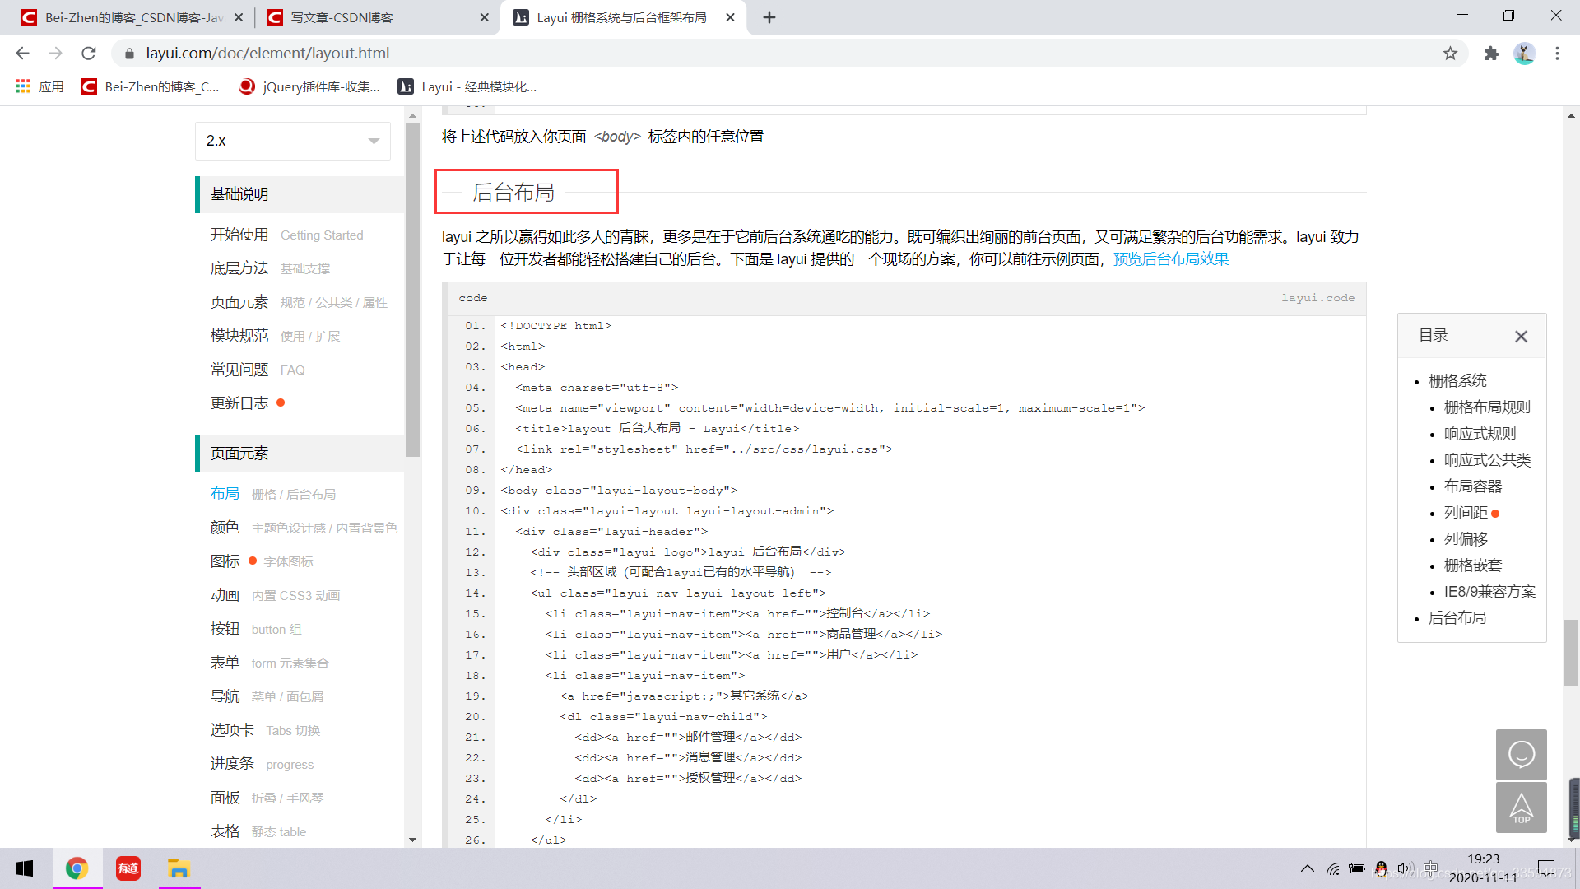The width and height of the screenshot is (1580, 889).
Task: Open the 2.x version dropdown
Action: pos(292,141)
